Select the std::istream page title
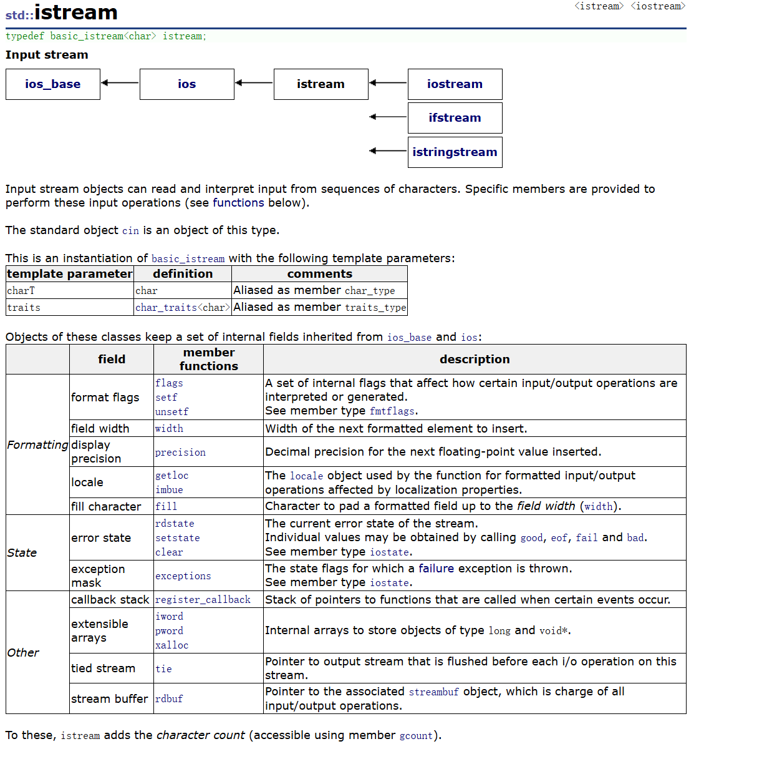Screen dimensions: 772x759 pos(62,13)
